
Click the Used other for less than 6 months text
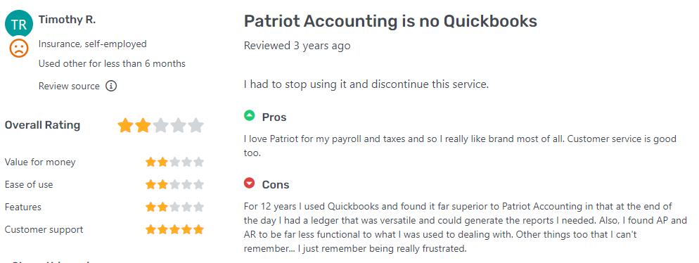(x=112, y=64)
